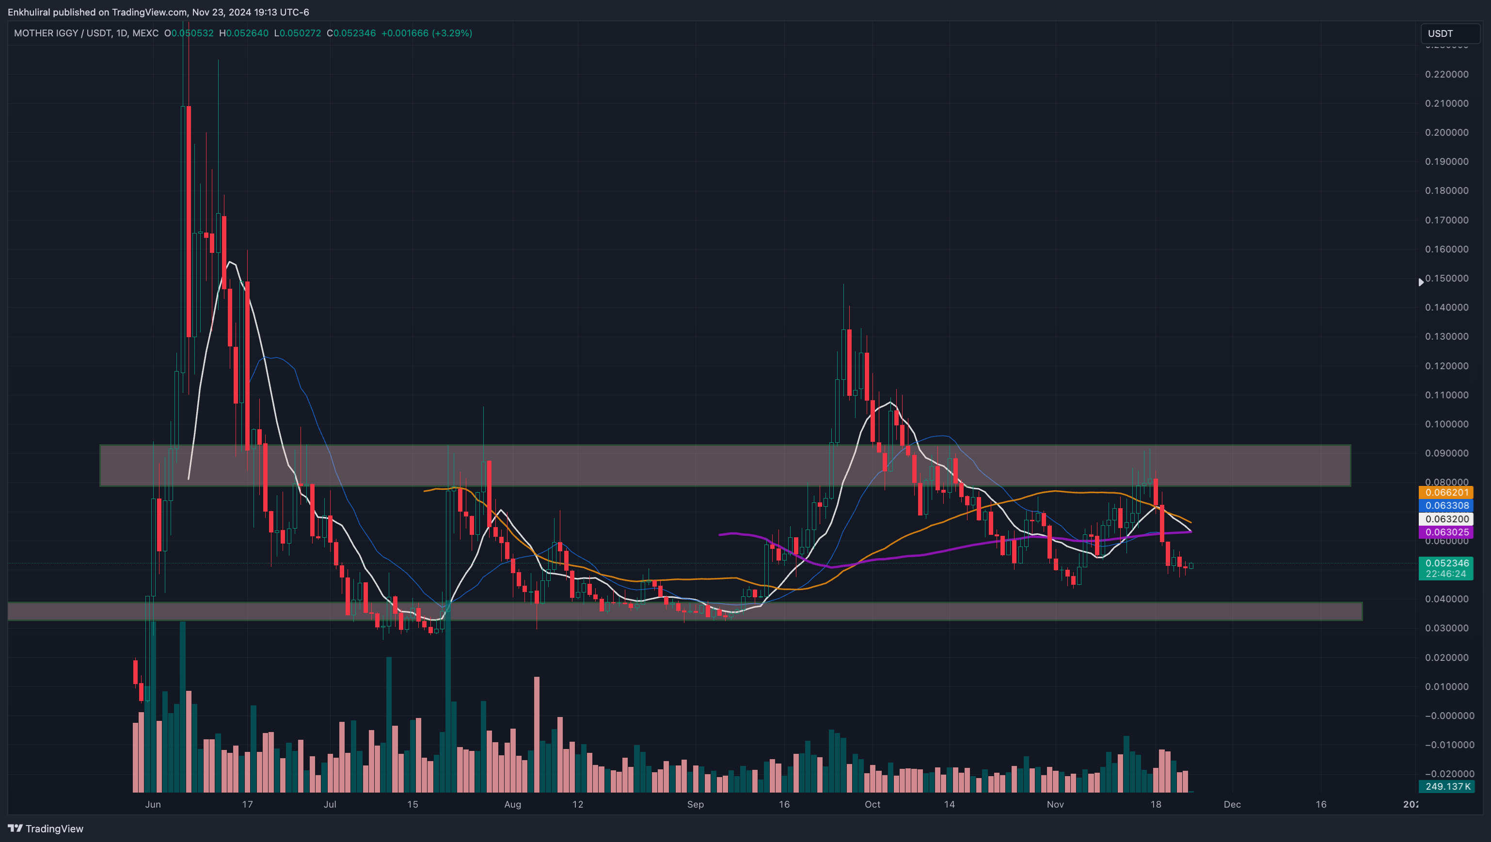Click the purple 0.063025 price label

pyautogui.click(x=1446, y=532)
